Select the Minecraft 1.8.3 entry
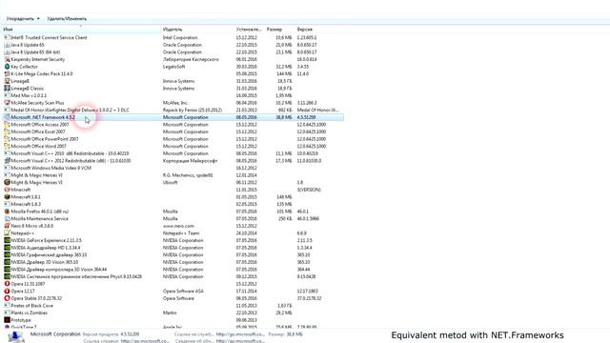610x343 pixels. (173, 204)
